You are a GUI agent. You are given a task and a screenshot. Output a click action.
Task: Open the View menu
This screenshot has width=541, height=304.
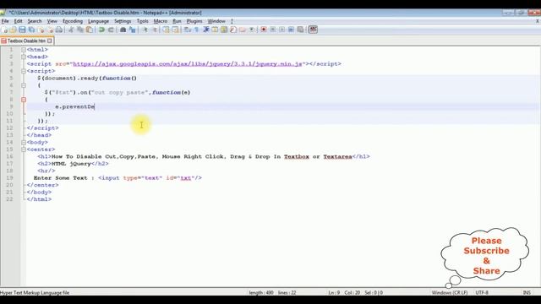tap(52, 21)
